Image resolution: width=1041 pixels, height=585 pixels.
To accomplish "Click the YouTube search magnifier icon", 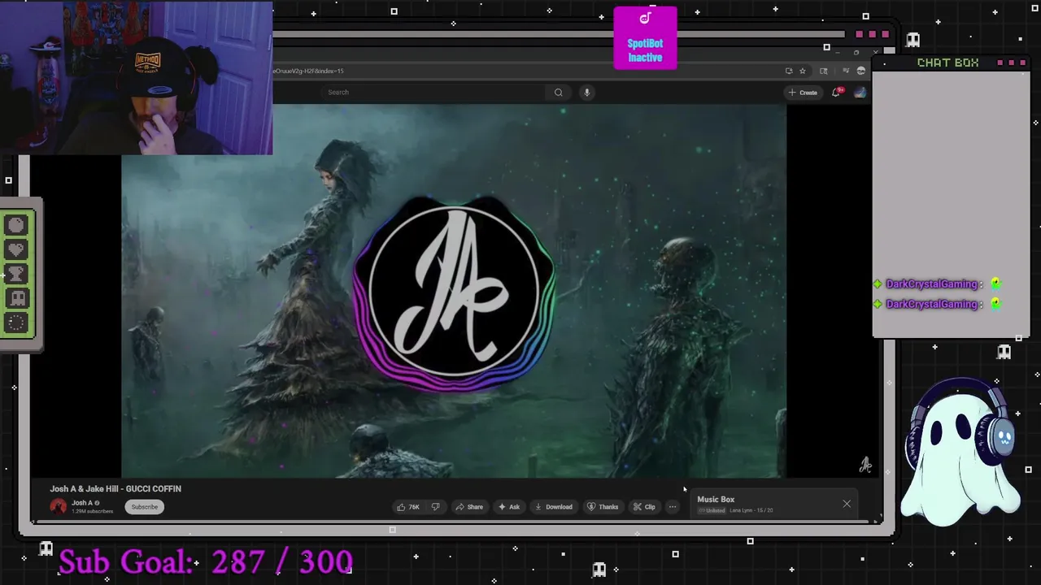I will [x=558, y=92].
